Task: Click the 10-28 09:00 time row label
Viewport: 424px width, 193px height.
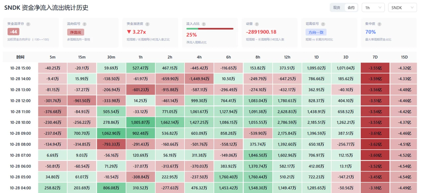Action: pos(20,133)
